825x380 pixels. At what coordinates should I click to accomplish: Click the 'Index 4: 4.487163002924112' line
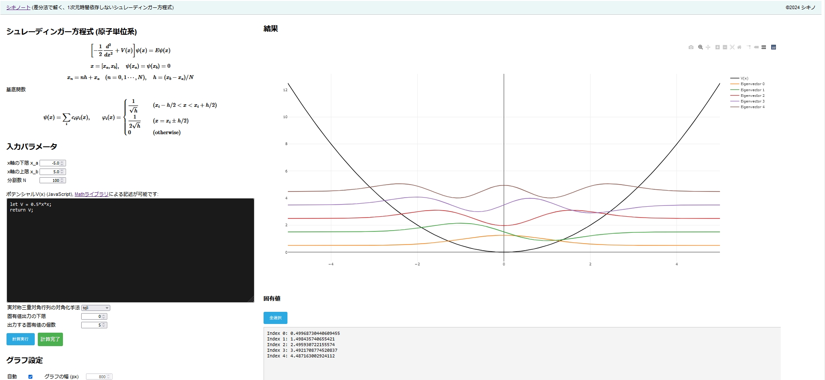(301, 356)
